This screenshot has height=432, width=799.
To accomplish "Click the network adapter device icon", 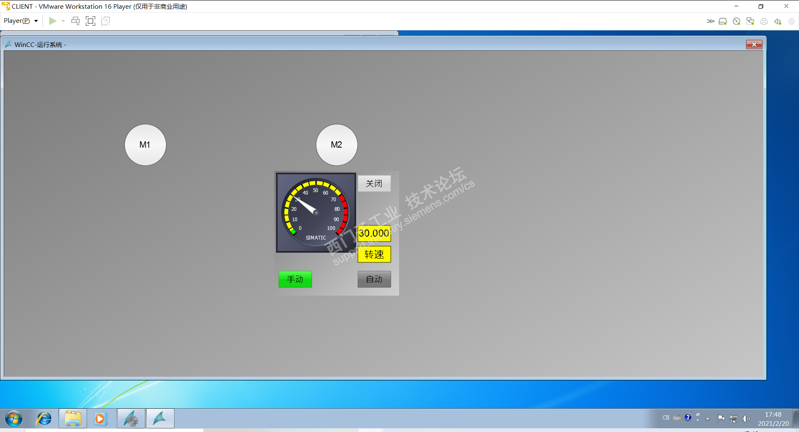I will pyautogui.click(x=750, y=21).
